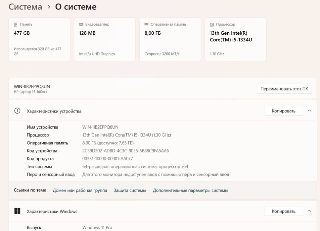Click the О системе page title
The image size is (320, 231).
tap(76, 7)
